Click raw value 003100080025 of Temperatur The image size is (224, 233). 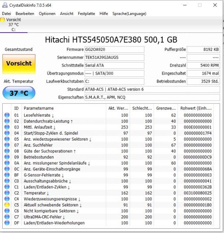click(x=198, y=193)
